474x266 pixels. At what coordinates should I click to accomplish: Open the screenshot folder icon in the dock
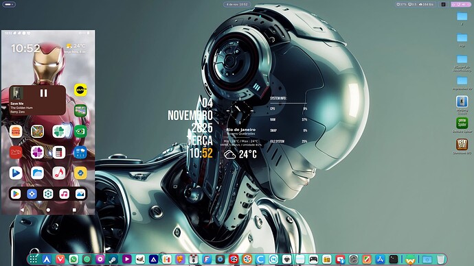pos(427,259)
